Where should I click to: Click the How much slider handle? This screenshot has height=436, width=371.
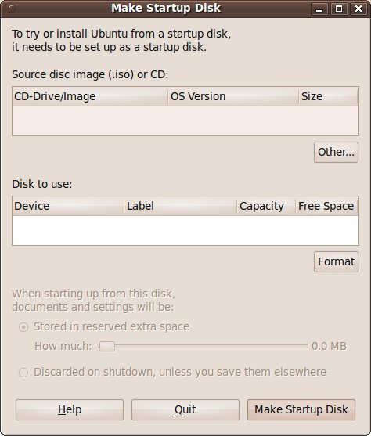tap(107, 347)
